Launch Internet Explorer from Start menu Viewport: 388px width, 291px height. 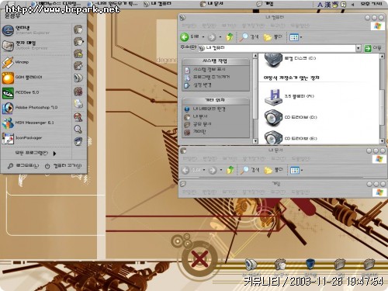(x=36, y=30)
